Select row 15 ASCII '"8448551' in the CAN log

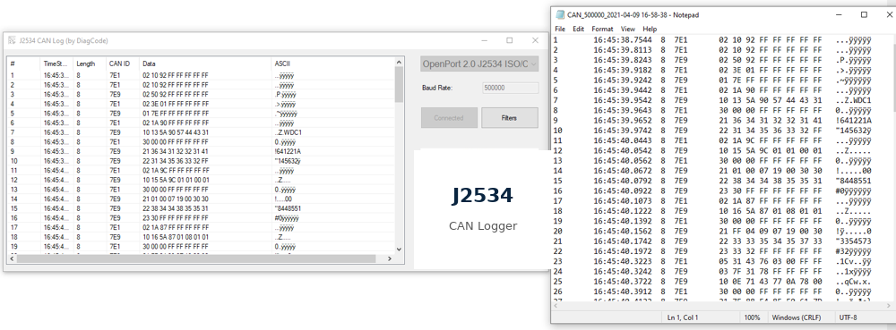pos(288,208)
